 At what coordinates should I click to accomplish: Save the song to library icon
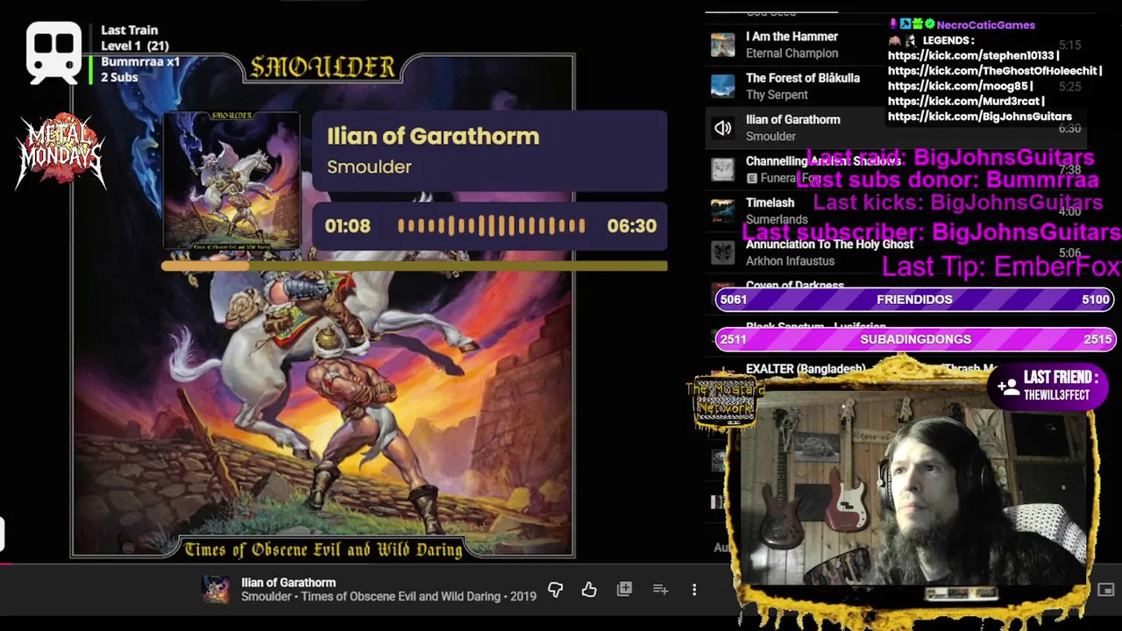pos(624,590)
